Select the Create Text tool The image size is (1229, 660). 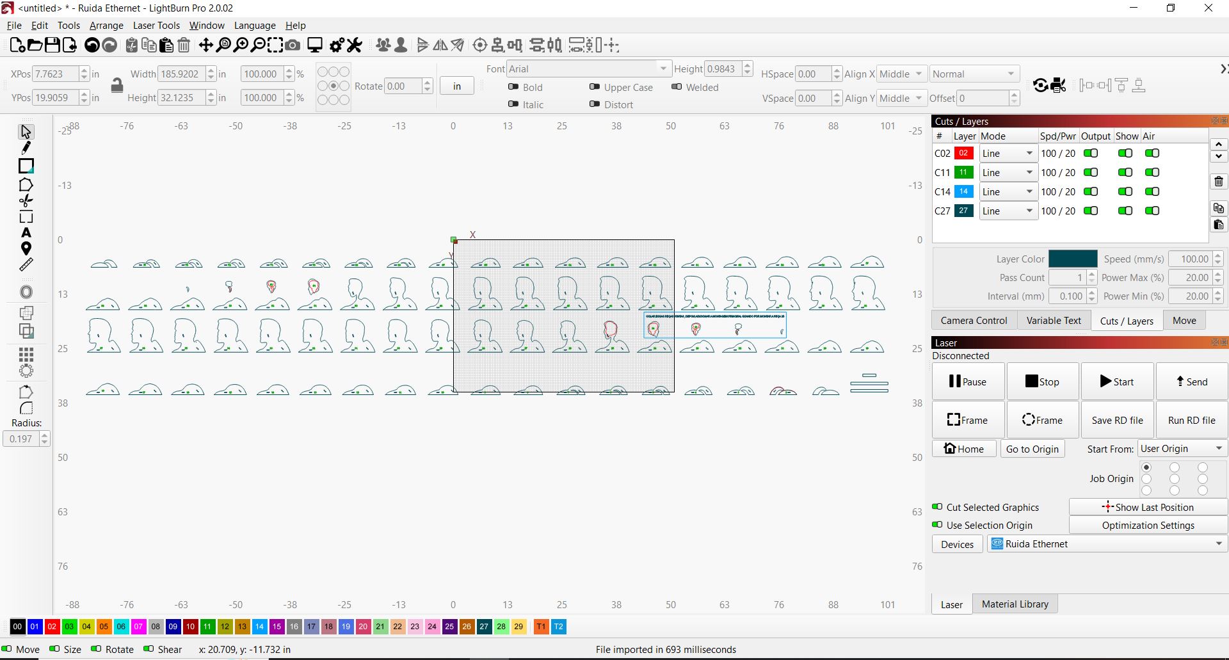tap(26, 232)
